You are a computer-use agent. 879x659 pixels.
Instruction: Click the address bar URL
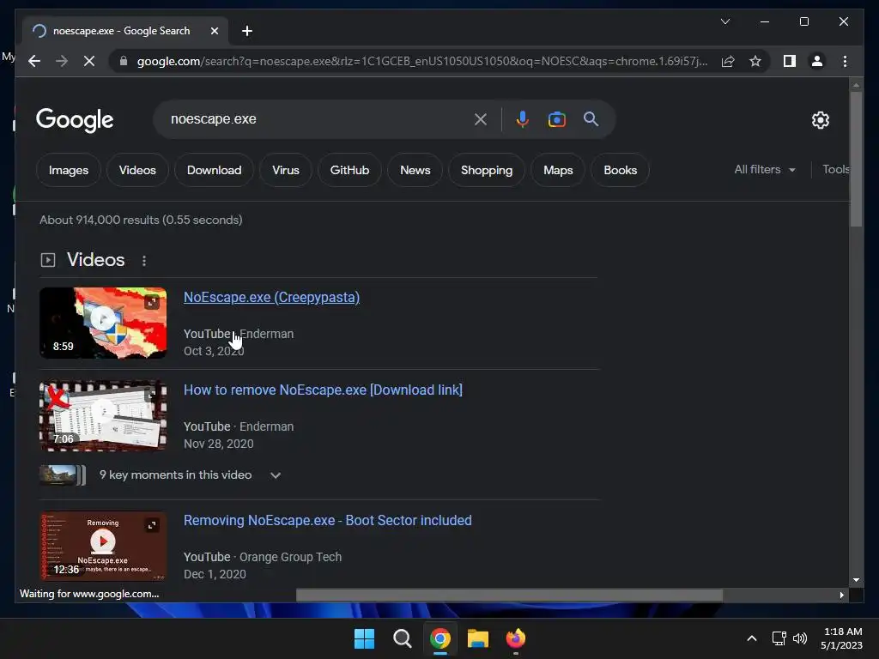[421, 61]
